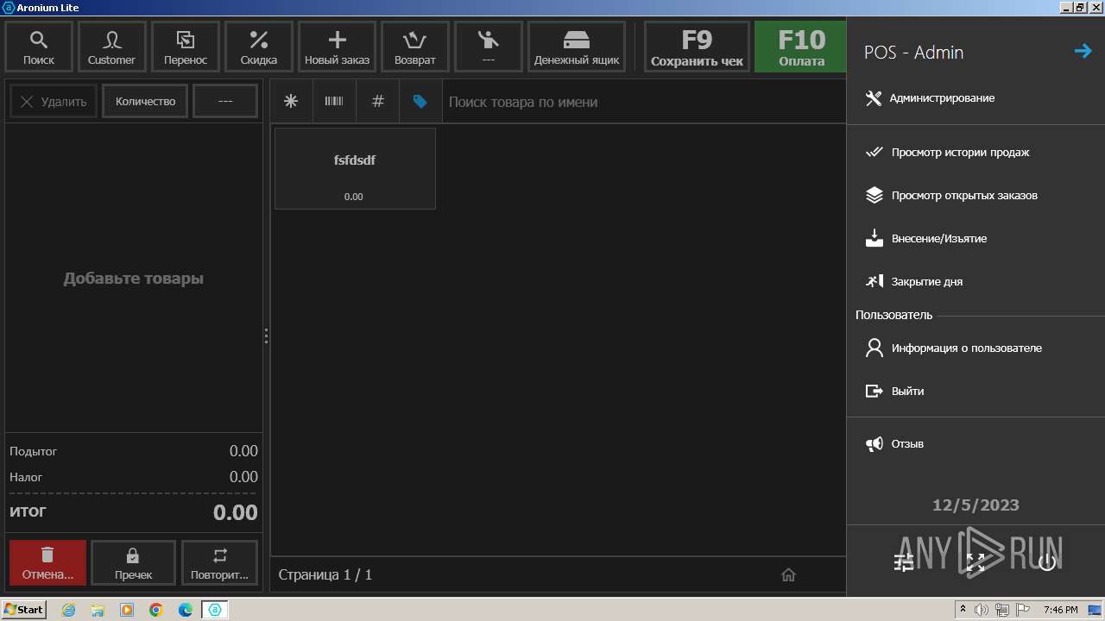Click the --- button next to Количество
Image resolution: width=1105 pixels, height=621 pixels.
pyautogui.click(x=225, y=102)
